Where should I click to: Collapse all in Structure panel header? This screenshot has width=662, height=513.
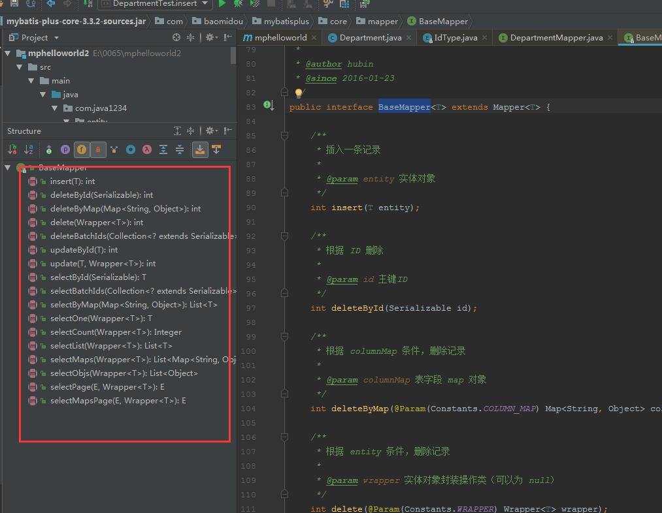click(191, 131)
